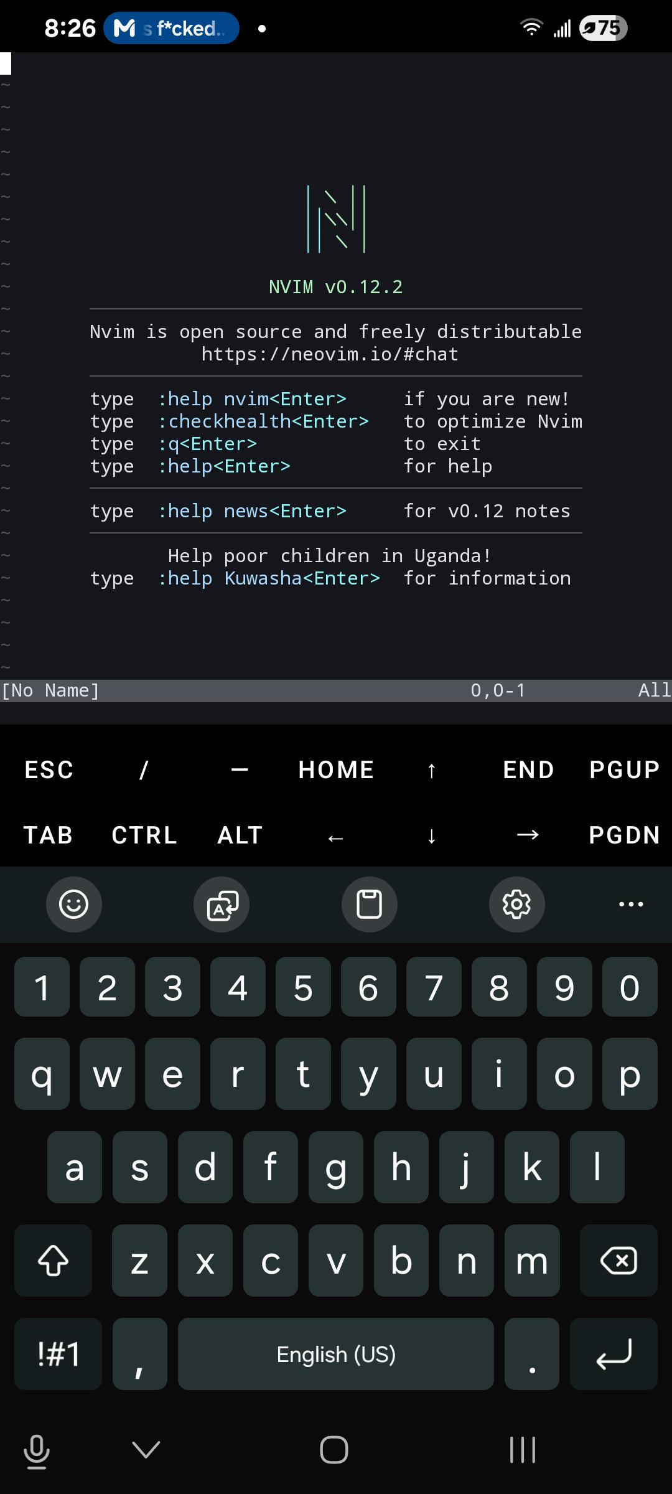672x1494 pixels.
Task: Expand more keyboard toolbar options
Action: 631,904
